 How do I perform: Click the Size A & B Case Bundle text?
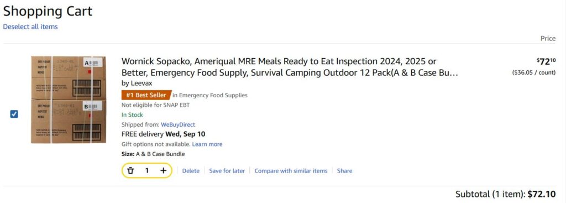(153, 154)
